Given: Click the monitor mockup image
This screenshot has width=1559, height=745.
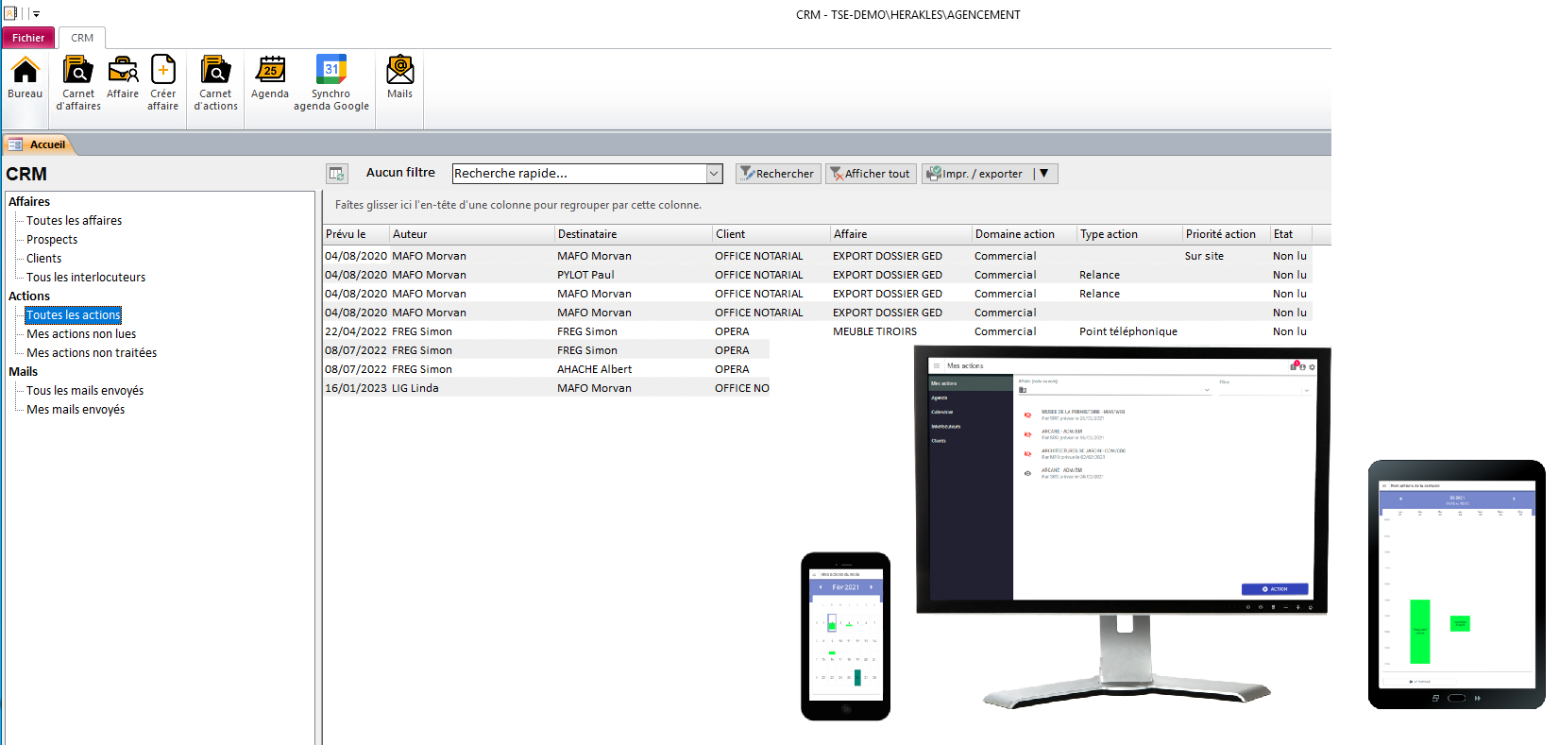Looking at the screenshot, I should pyautogui.click(x=1123, y=527).
